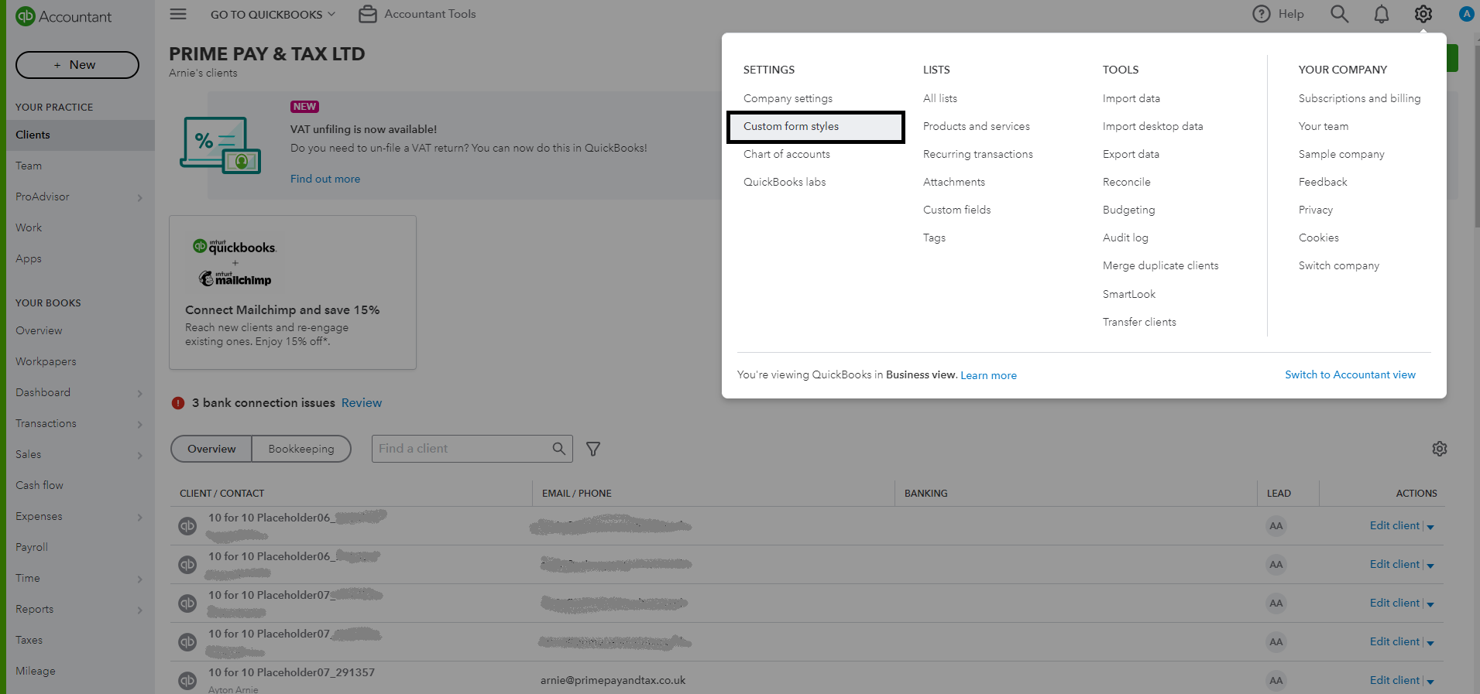Open Merge duplicate clients

tap(1160, 265)
